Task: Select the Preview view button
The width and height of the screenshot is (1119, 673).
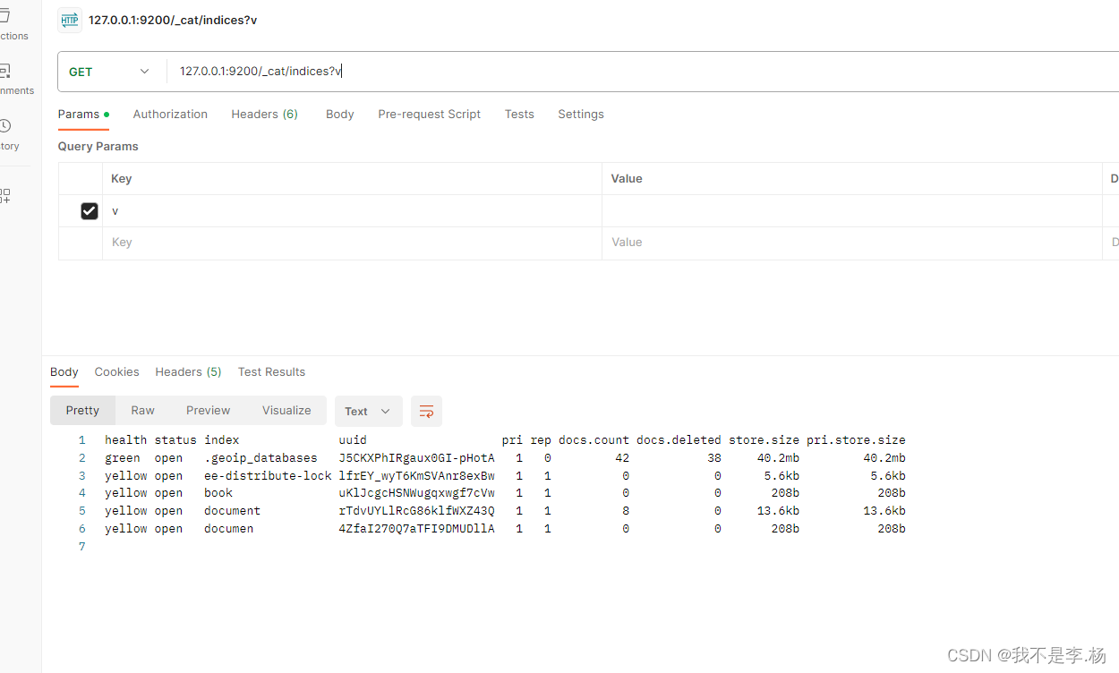Action: (209, 411)
